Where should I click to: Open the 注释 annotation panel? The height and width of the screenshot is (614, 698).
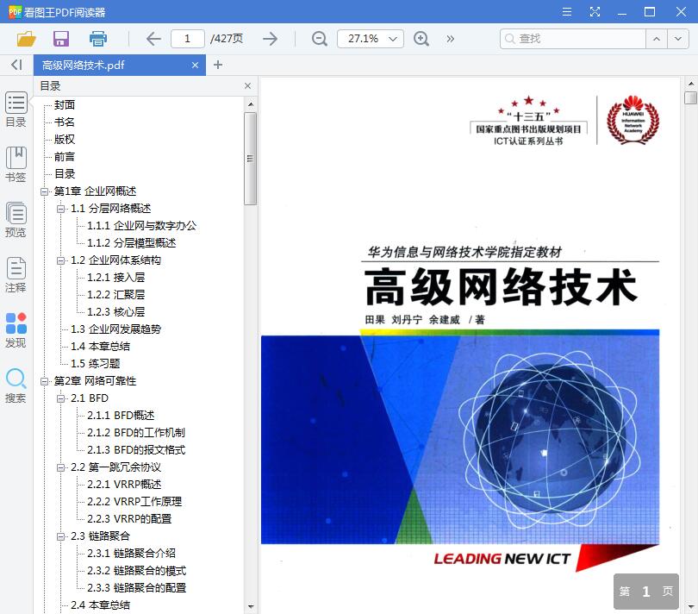pyautogui.click(x=16, y=274)
